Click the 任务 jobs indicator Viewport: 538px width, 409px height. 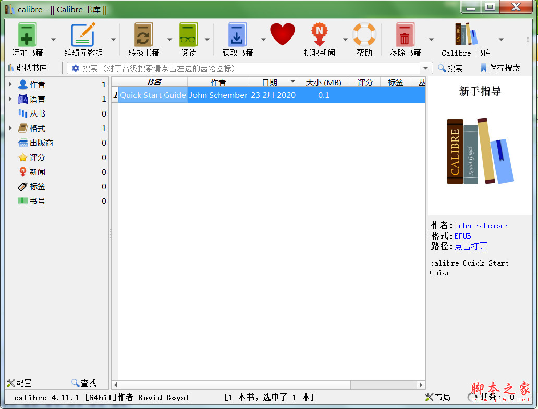(x=491, y=397)
